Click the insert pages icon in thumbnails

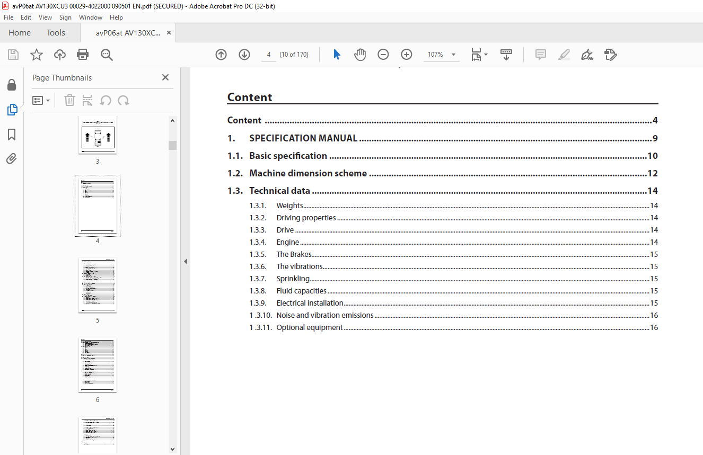click(87, 100)
